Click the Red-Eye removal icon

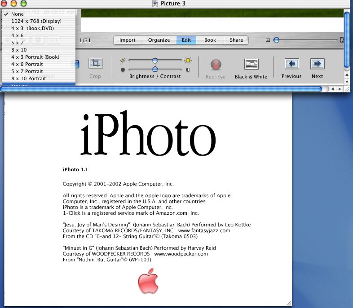[x=216, y=65]
